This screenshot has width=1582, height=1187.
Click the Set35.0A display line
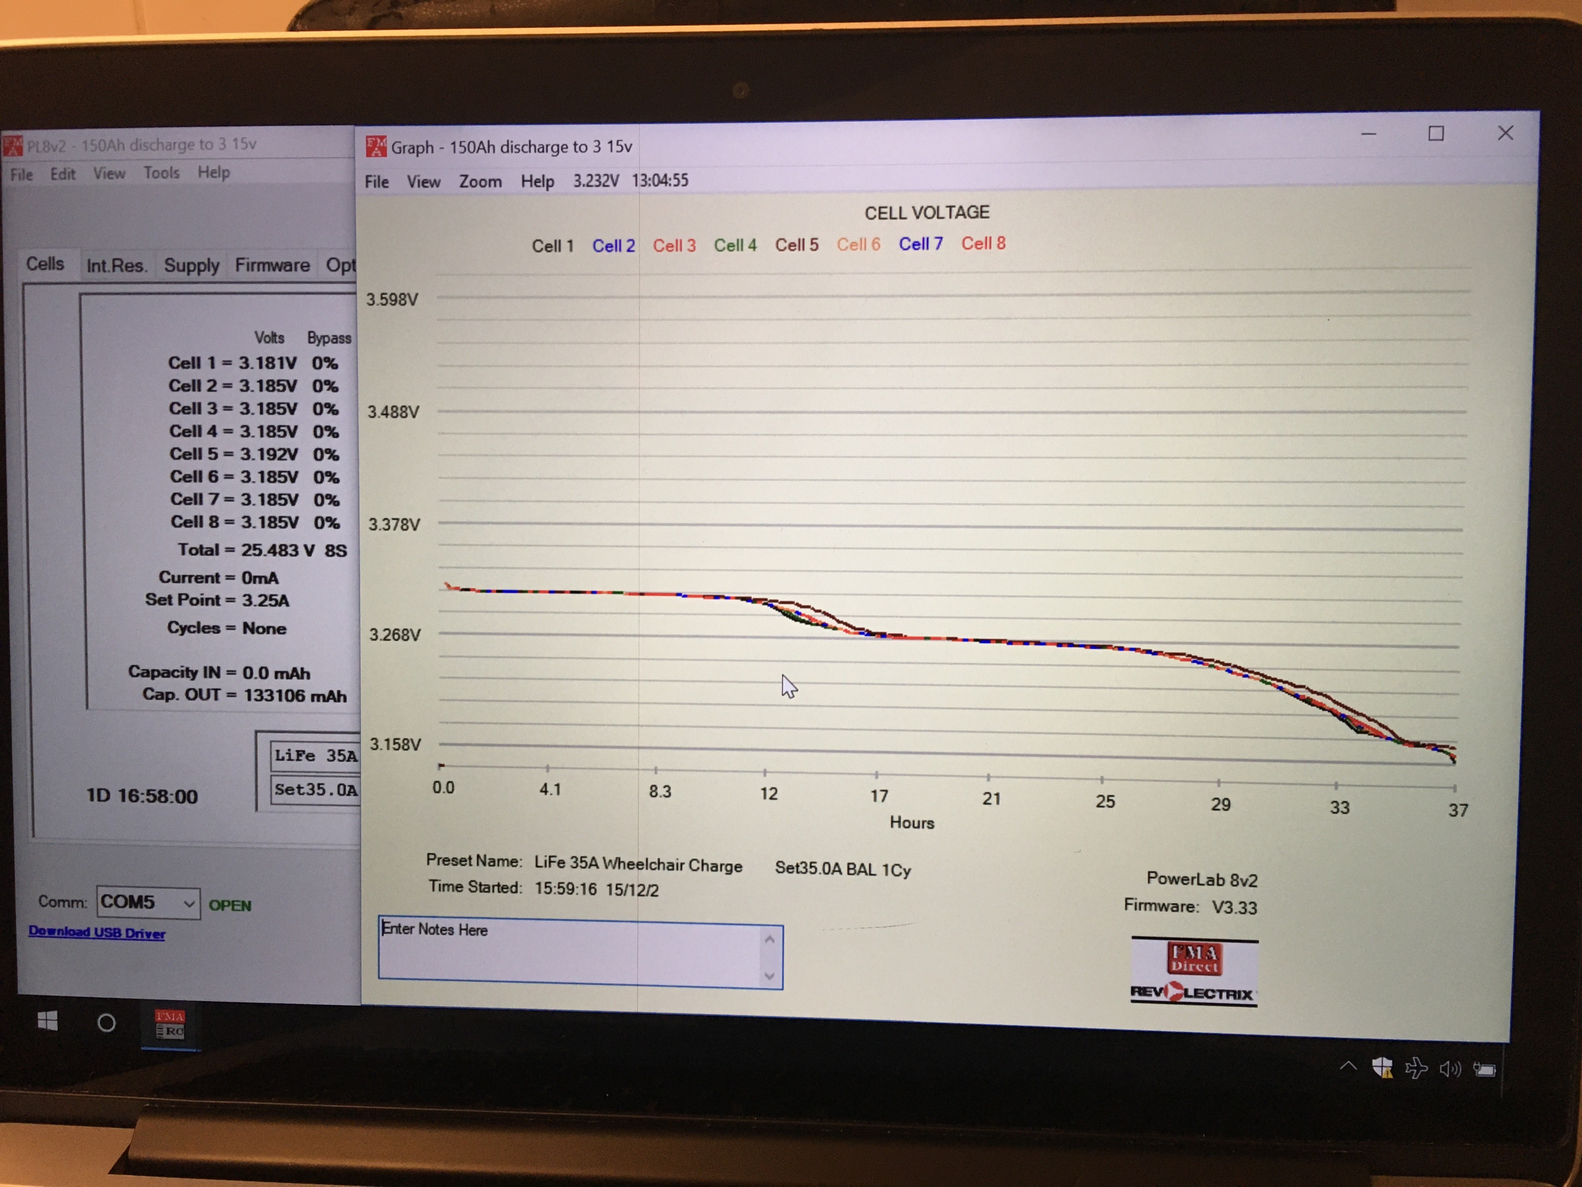tap(315, 790)
